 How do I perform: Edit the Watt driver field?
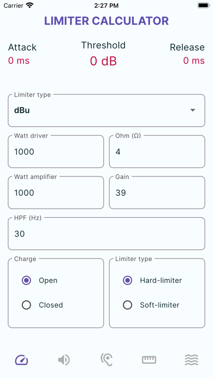click(56, 152)
